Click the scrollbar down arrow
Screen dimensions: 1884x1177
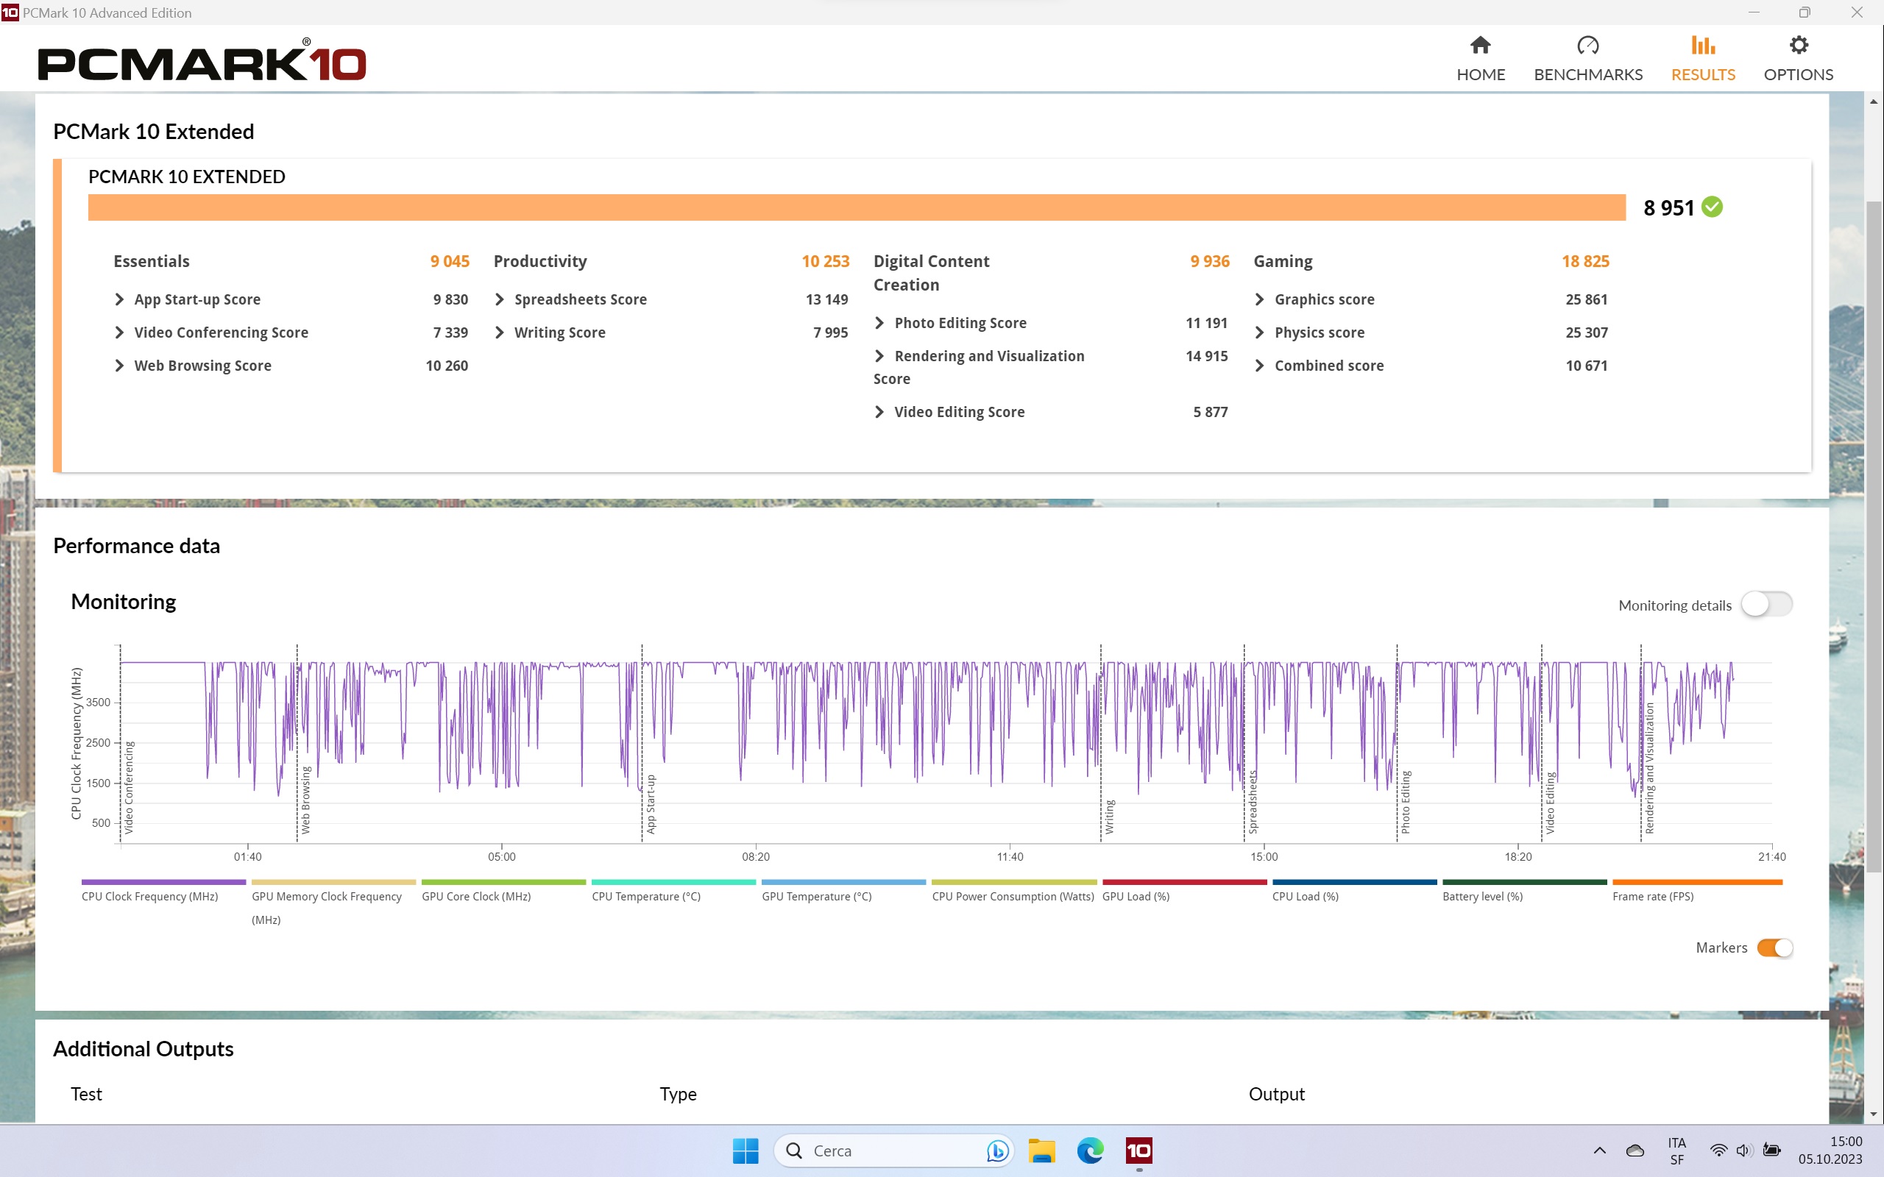click(1873, 1114)
